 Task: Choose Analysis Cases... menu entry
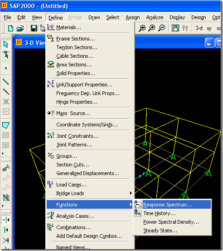click(90, 216)
